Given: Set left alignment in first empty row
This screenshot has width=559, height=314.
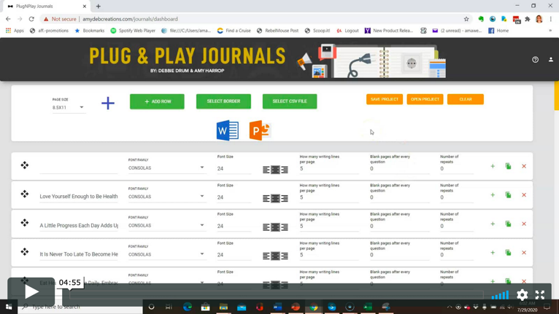Looking at the screenshot, I should click(x=266, y=170).
